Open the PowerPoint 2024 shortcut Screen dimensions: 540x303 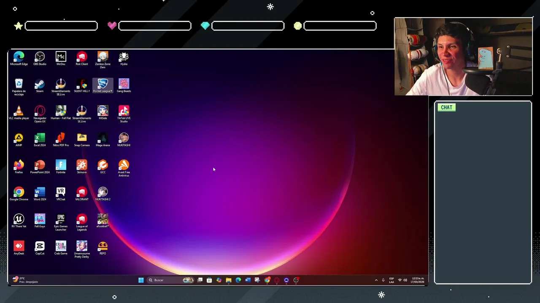point(40,167)
